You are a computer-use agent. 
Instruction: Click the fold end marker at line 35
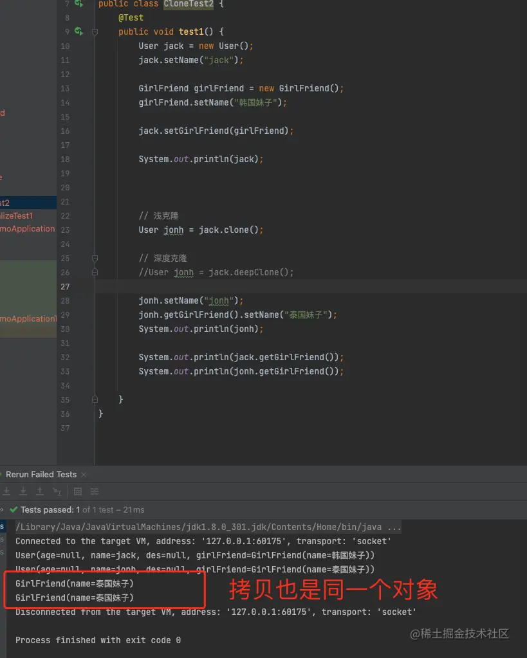tap(95, 399)
